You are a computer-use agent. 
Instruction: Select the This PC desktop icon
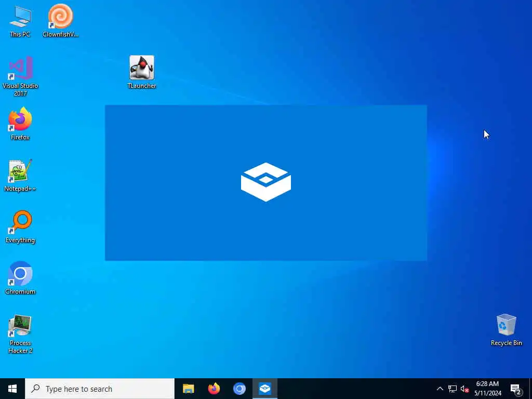click(20, 21)
